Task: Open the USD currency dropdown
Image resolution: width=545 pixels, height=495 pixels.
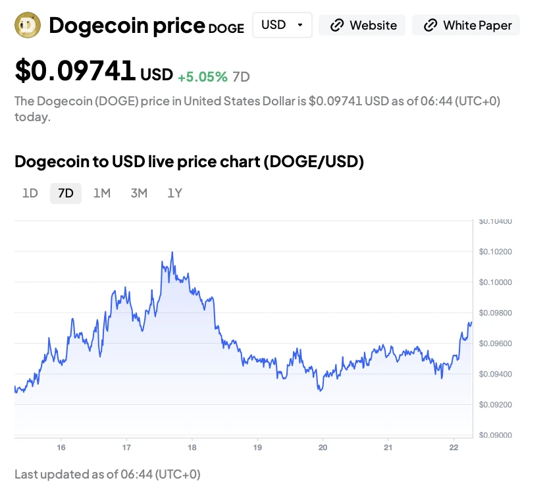Action: tap(282, 25)
